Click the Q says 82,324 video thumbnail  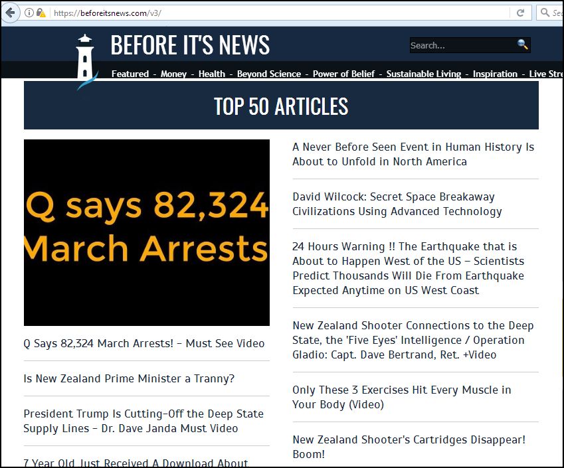coord(147,232)
